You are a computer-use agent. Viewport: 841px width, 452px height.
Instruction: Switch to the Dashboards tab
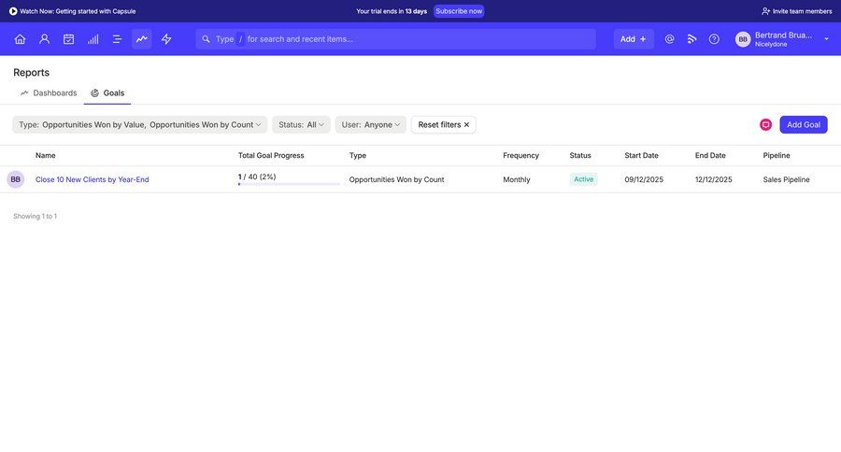coord(49,92)
